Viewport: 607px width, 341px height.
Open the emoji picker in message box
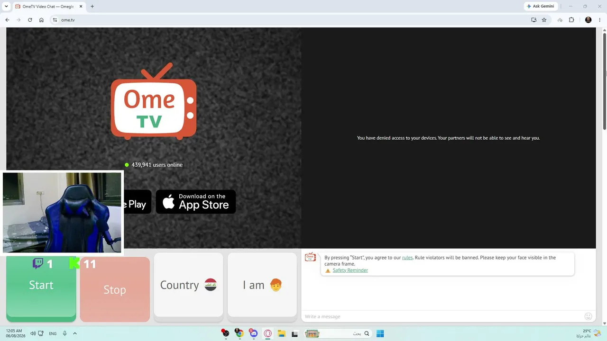(589, 316)
